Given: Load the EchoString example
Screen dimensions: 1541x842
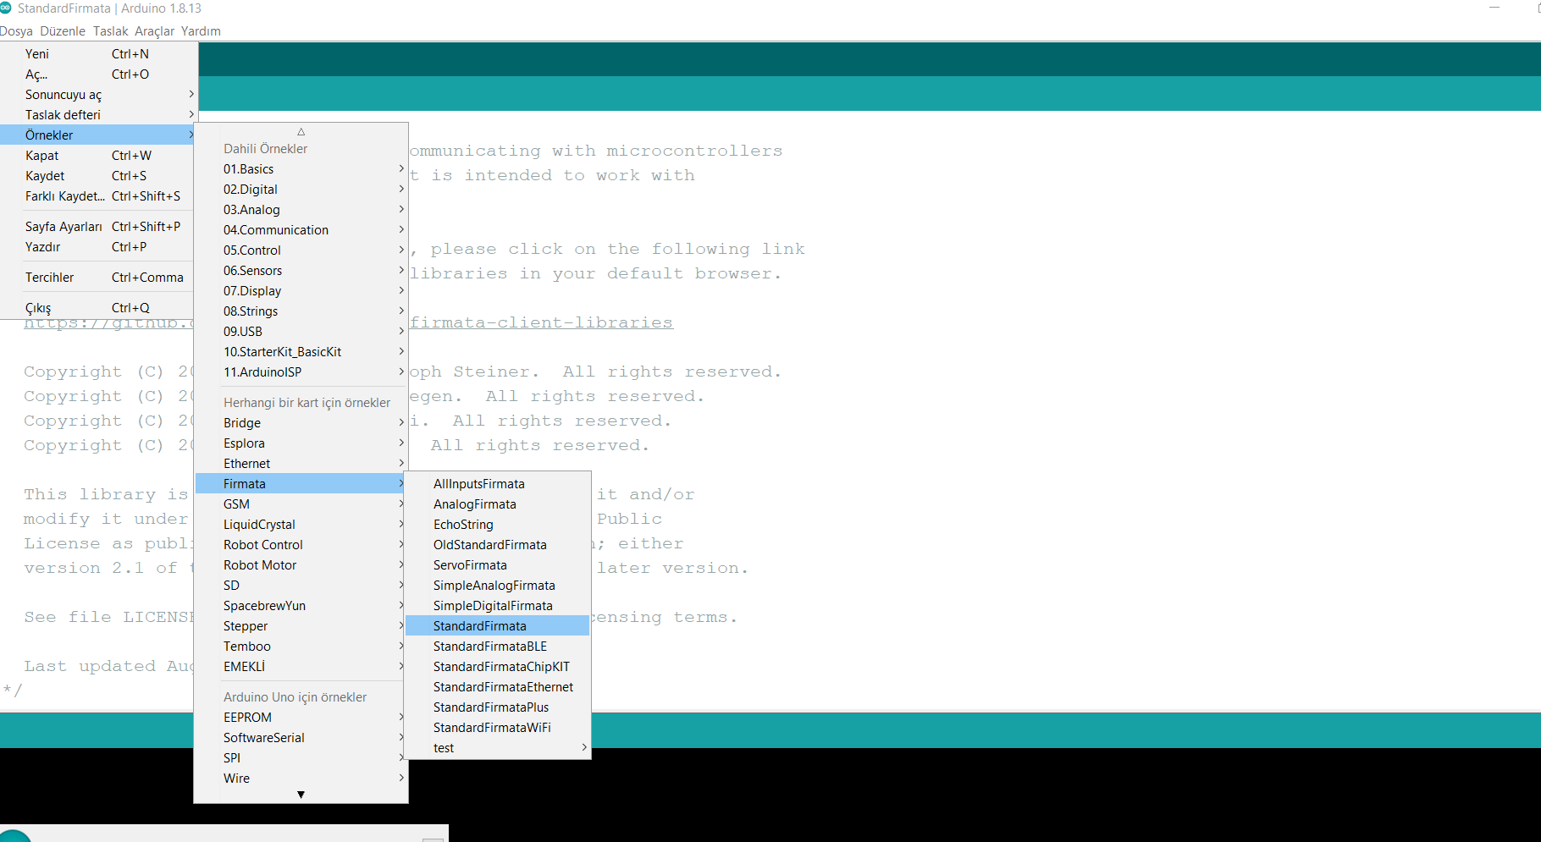Looking at the screenshot, I should 498,525.
